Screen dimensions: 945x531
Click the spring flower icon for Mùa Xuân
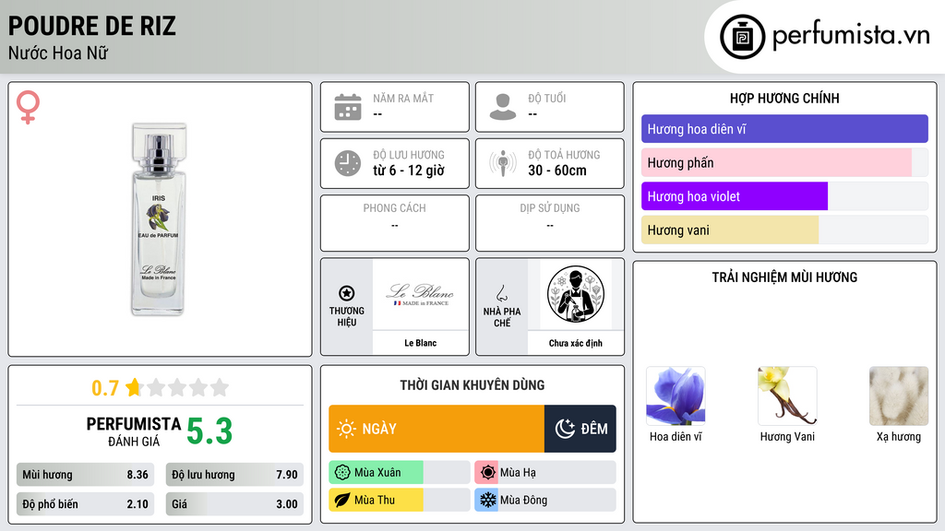point(342,473)
